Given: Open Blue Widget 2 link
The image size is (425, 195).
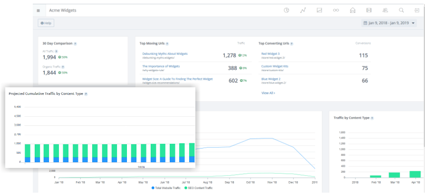Looking at the screenshot, I should point(271,79).
